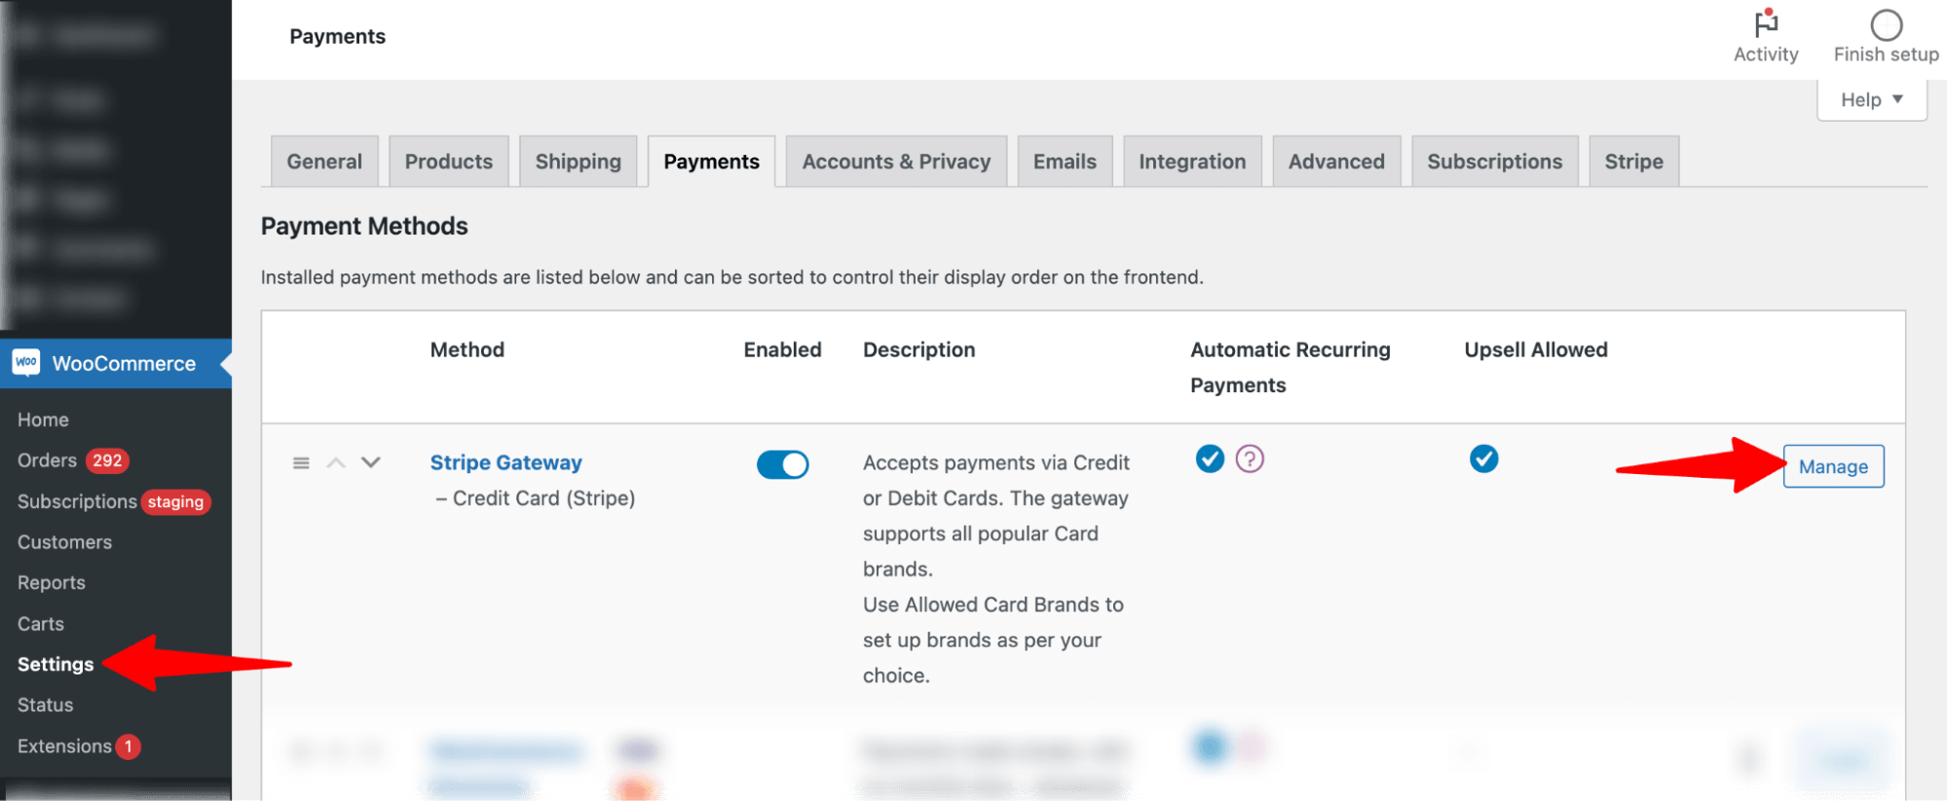Click the recurring payments help question icon
The width and height of the screenshot is (1947, 801).
point(1250,458)
